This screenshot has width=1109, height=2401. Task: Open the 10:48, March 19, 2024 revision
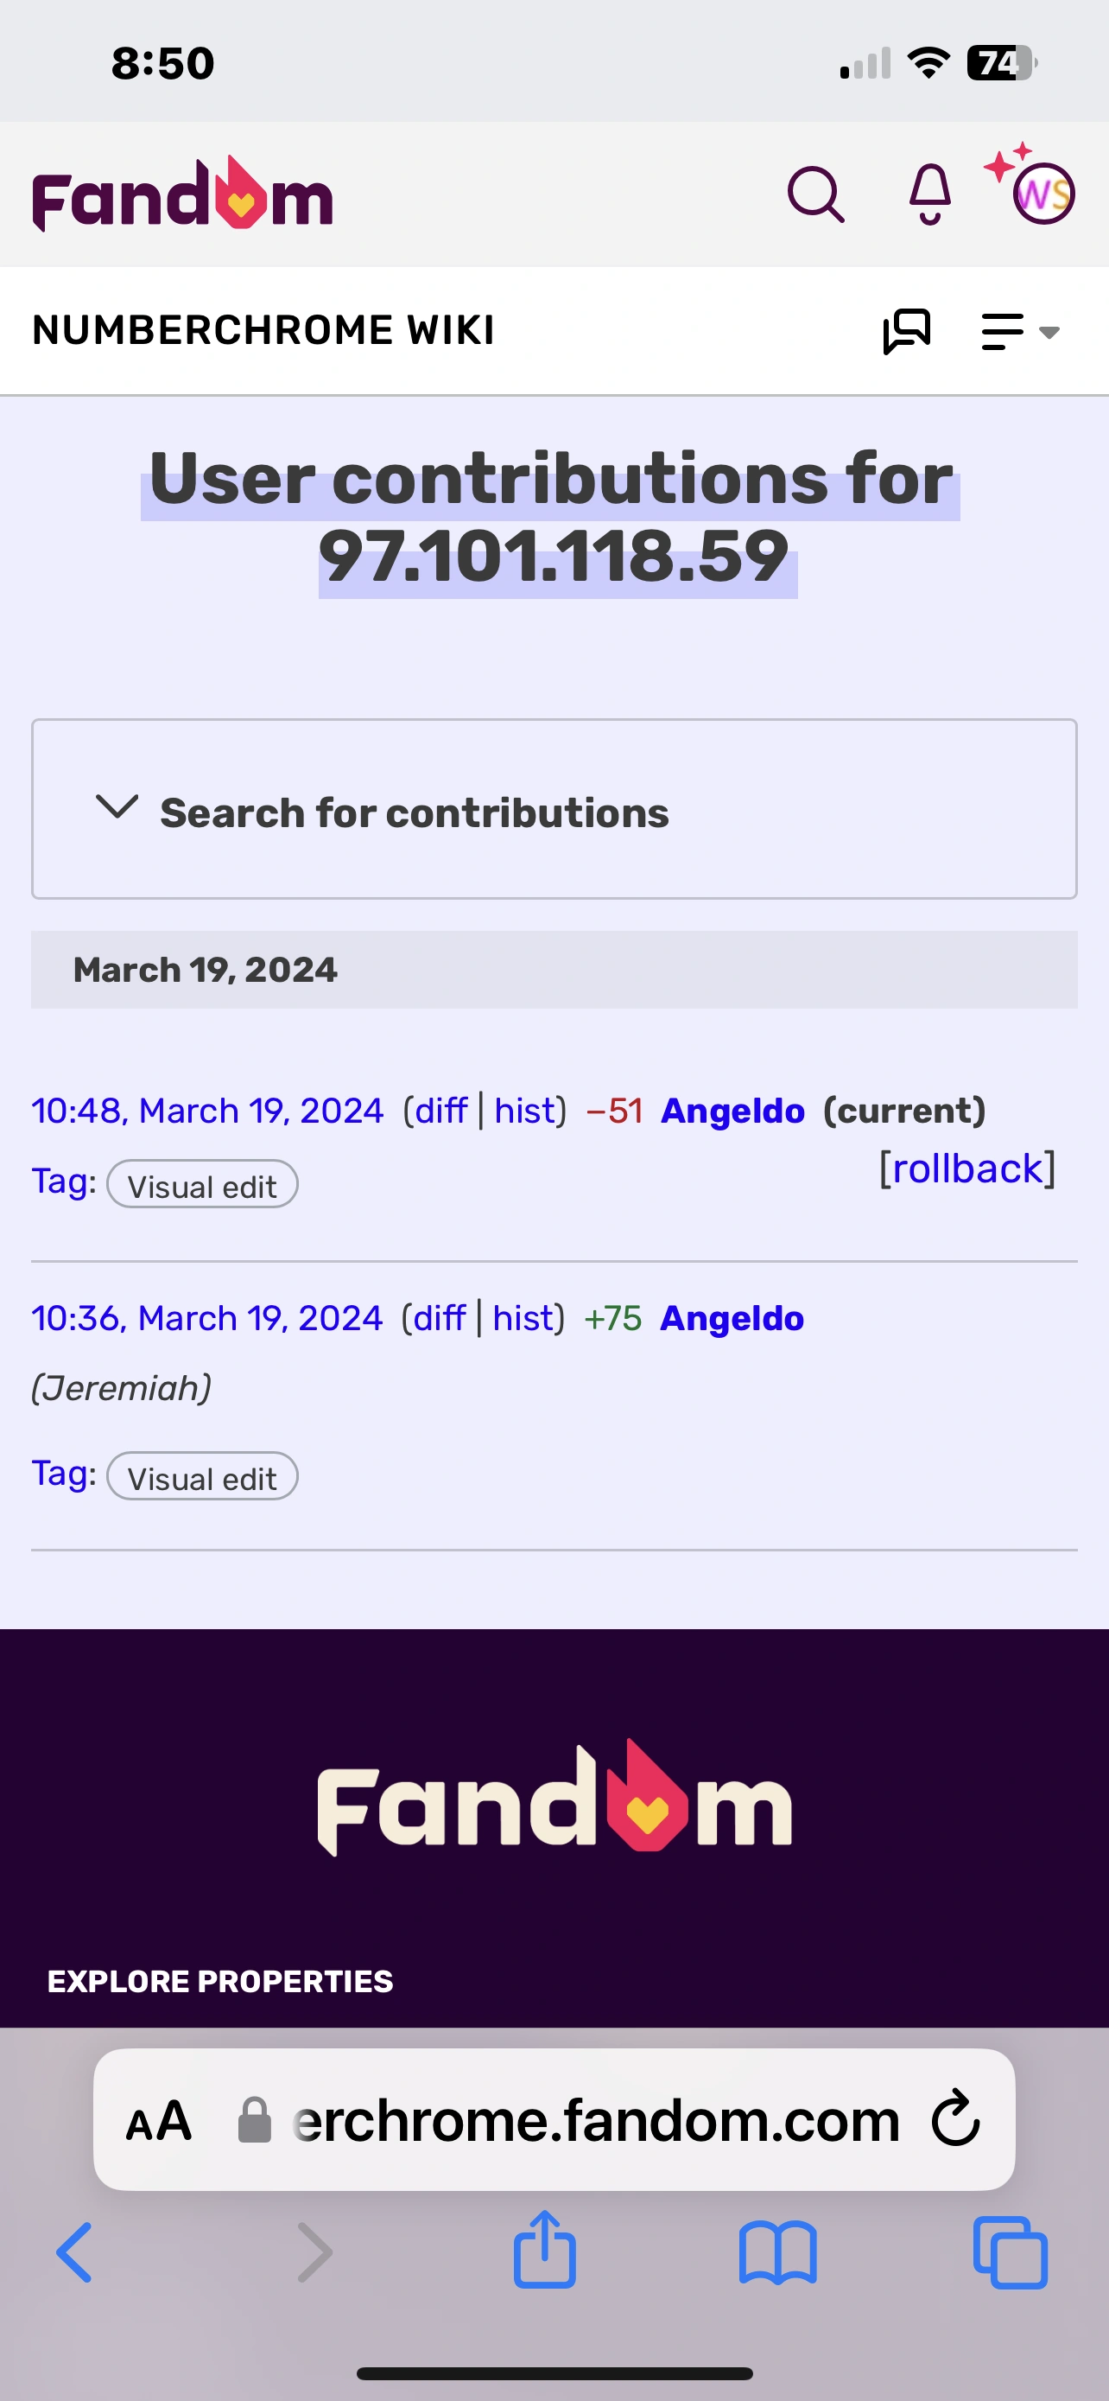click(206, 1110)
